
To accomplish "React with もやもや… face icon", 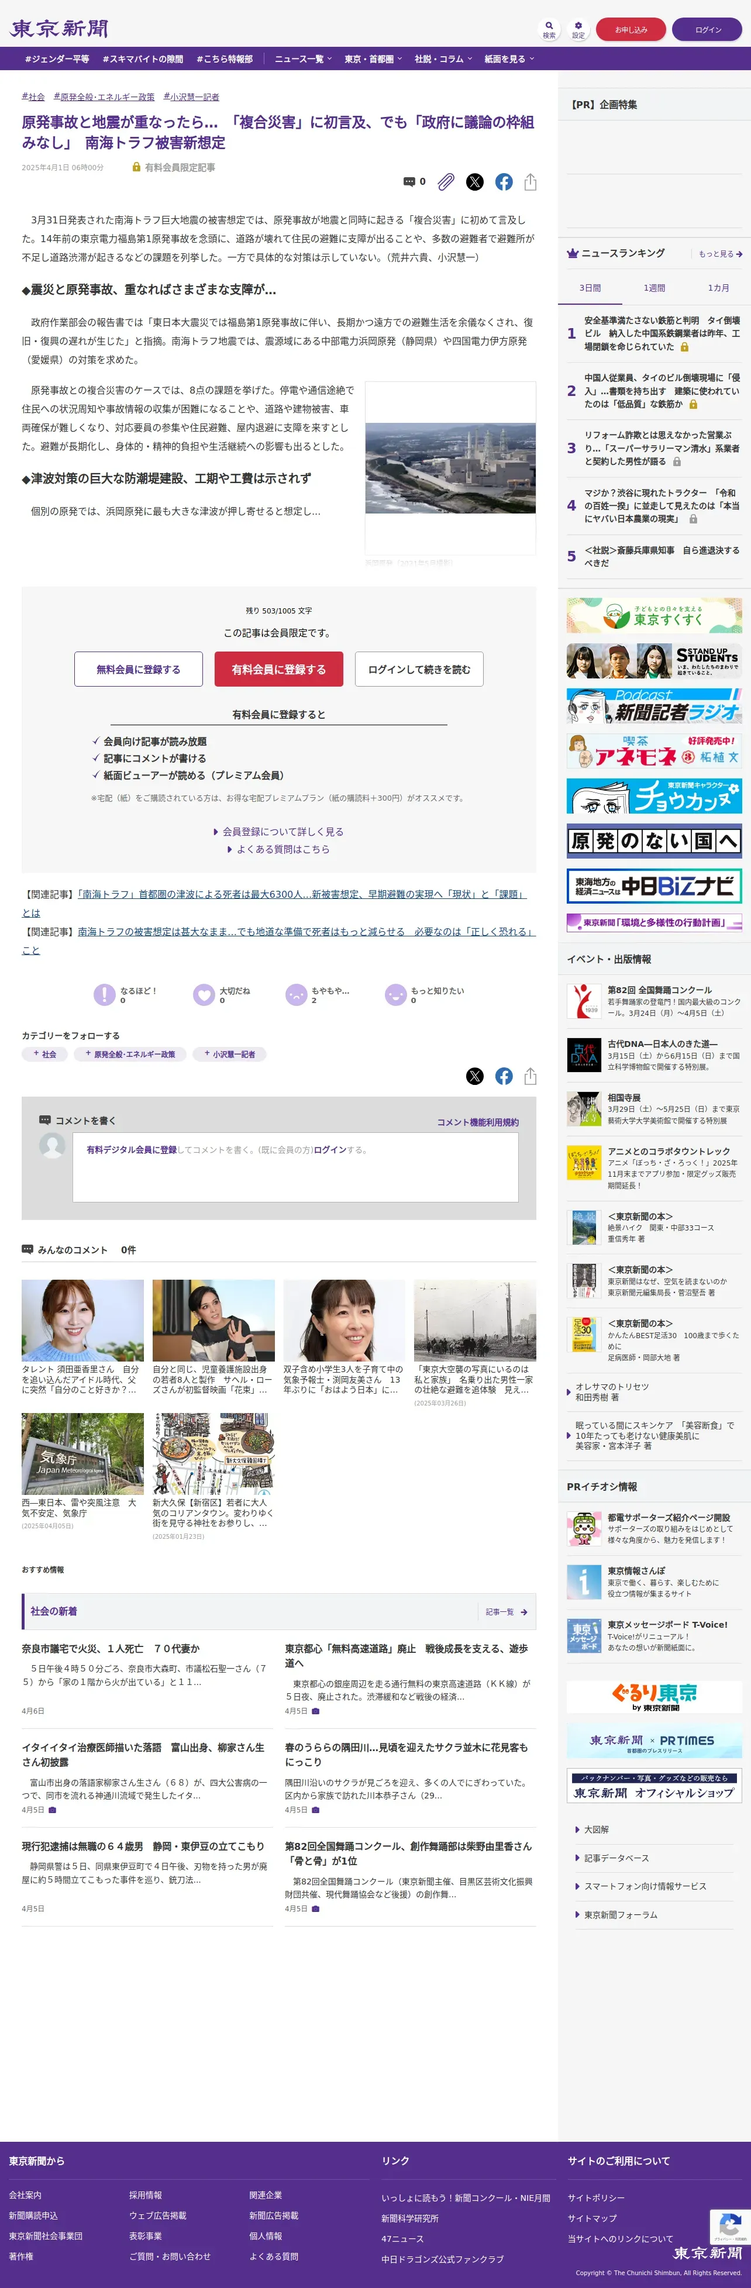I will click(296, 994).
